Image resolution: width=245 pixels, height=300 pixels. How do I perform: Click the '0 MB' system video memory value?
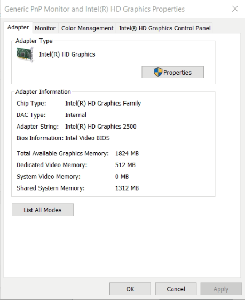tap(122, 176)
